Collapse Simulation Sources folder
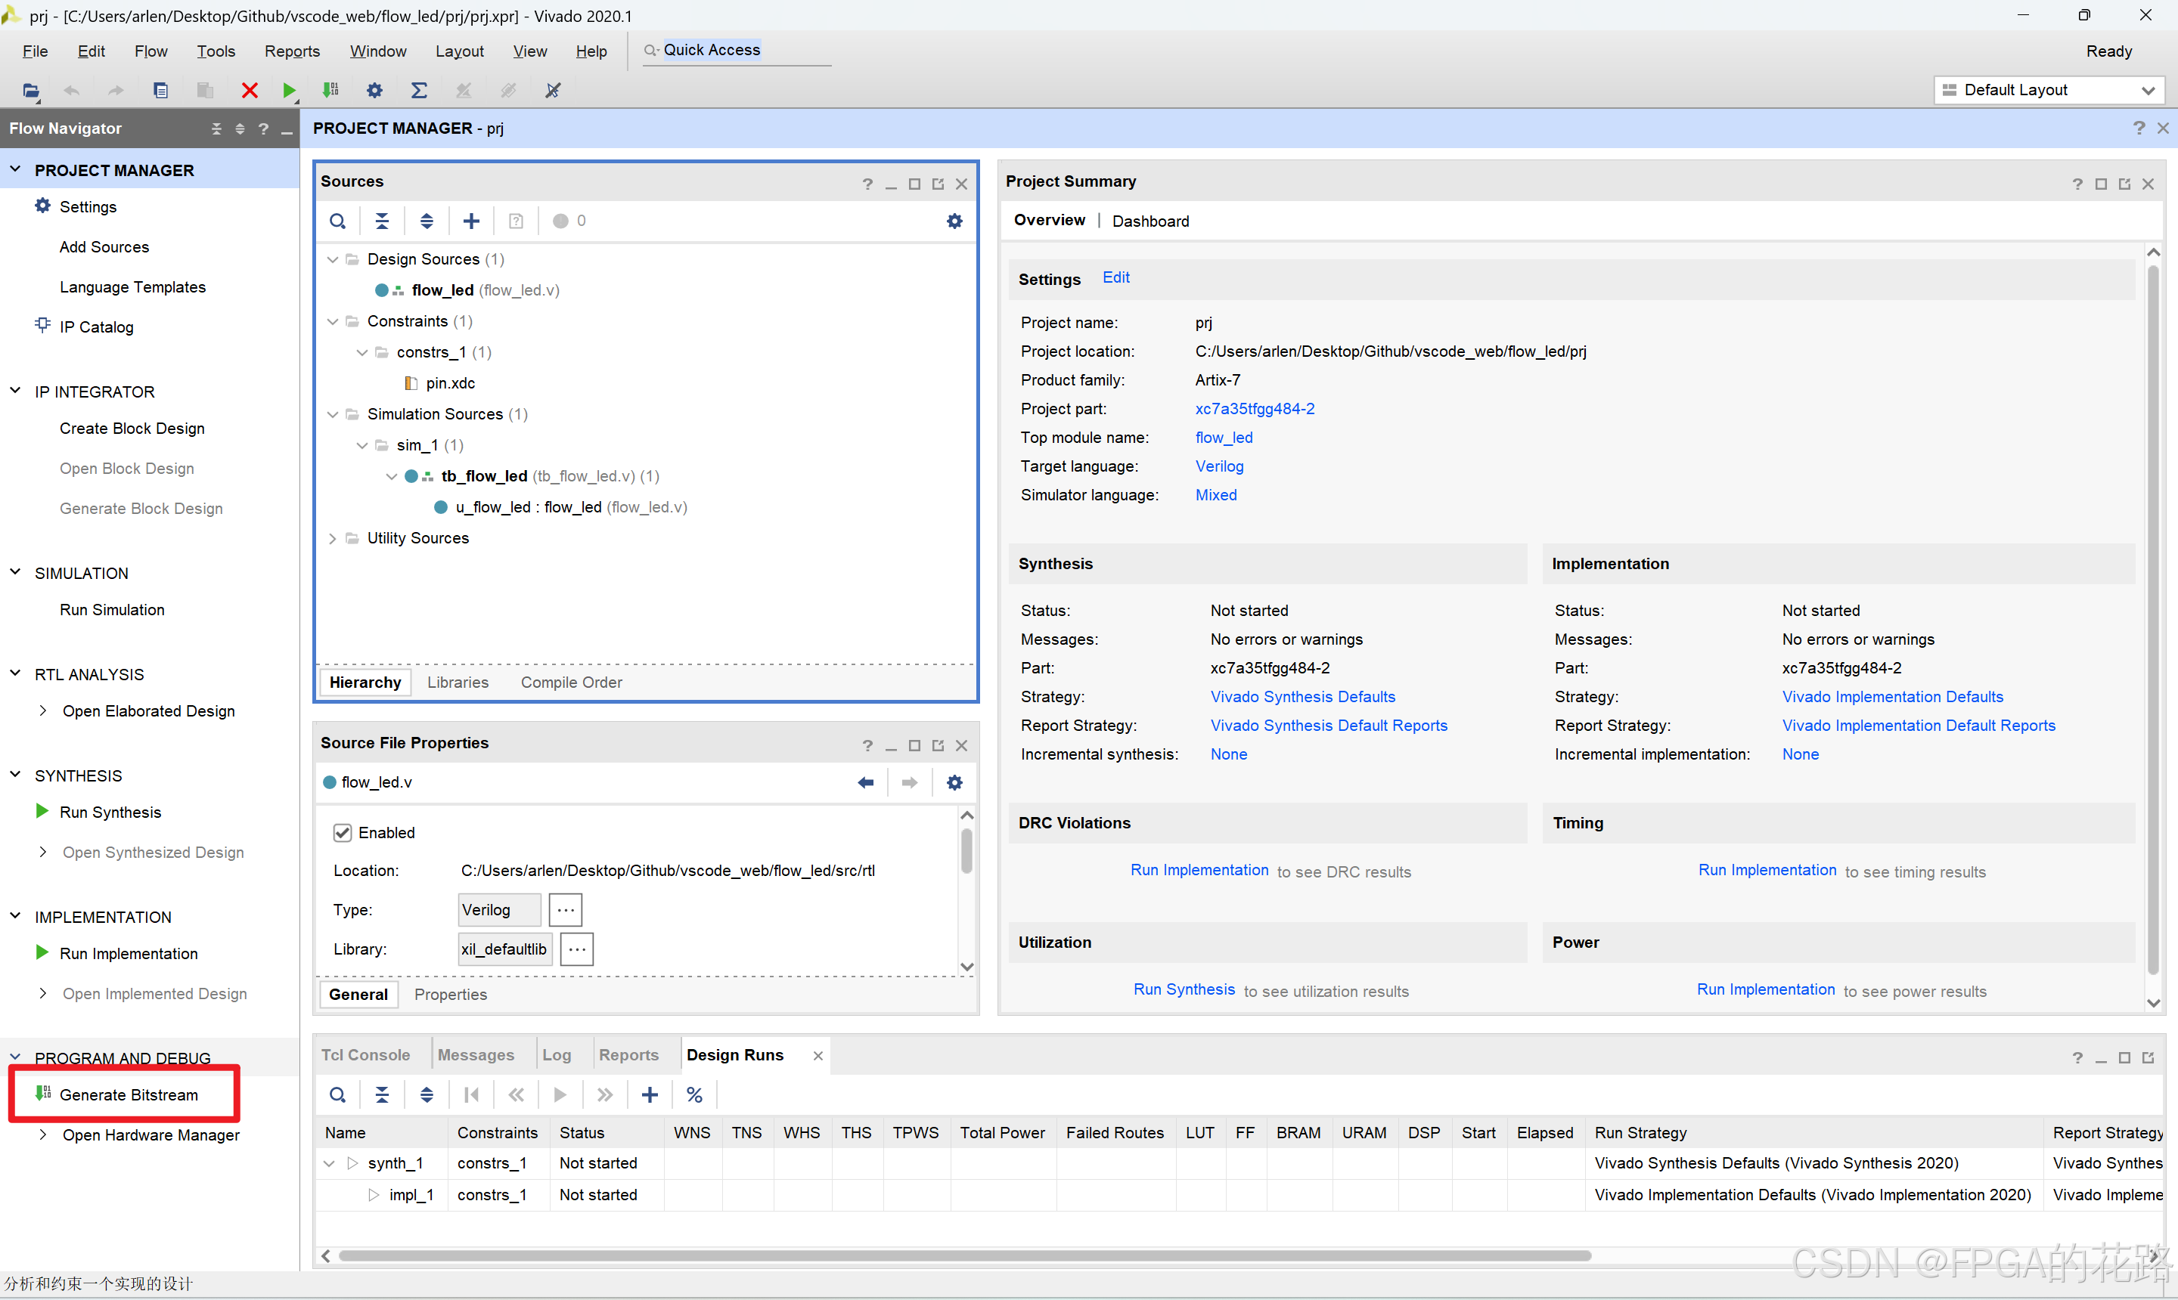This screenshot has width=2178, height=1300. pyautogui.click(x=332, y=414)
